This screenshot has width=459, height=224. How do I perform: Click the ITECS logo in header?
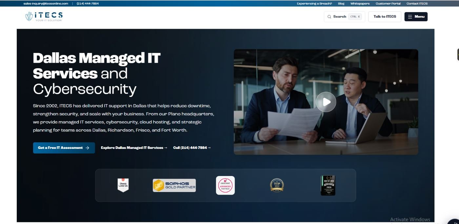[44, 16]
